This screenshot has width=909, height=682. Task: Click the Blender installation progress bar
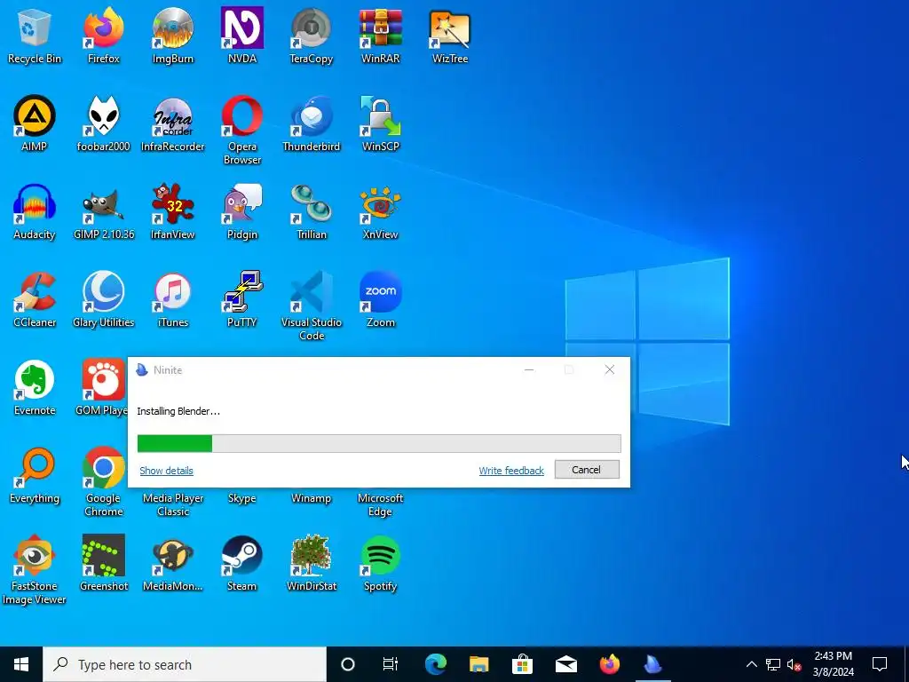pyautogui.click(x=379, y=444)
